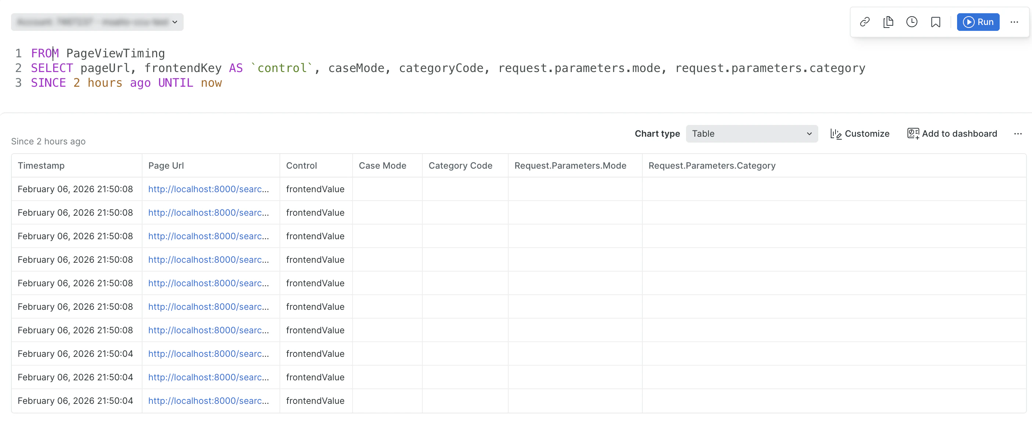Open the Chart type Table dropdown
This screenshot has height=427, width=1032.
(x=751, y=133)
